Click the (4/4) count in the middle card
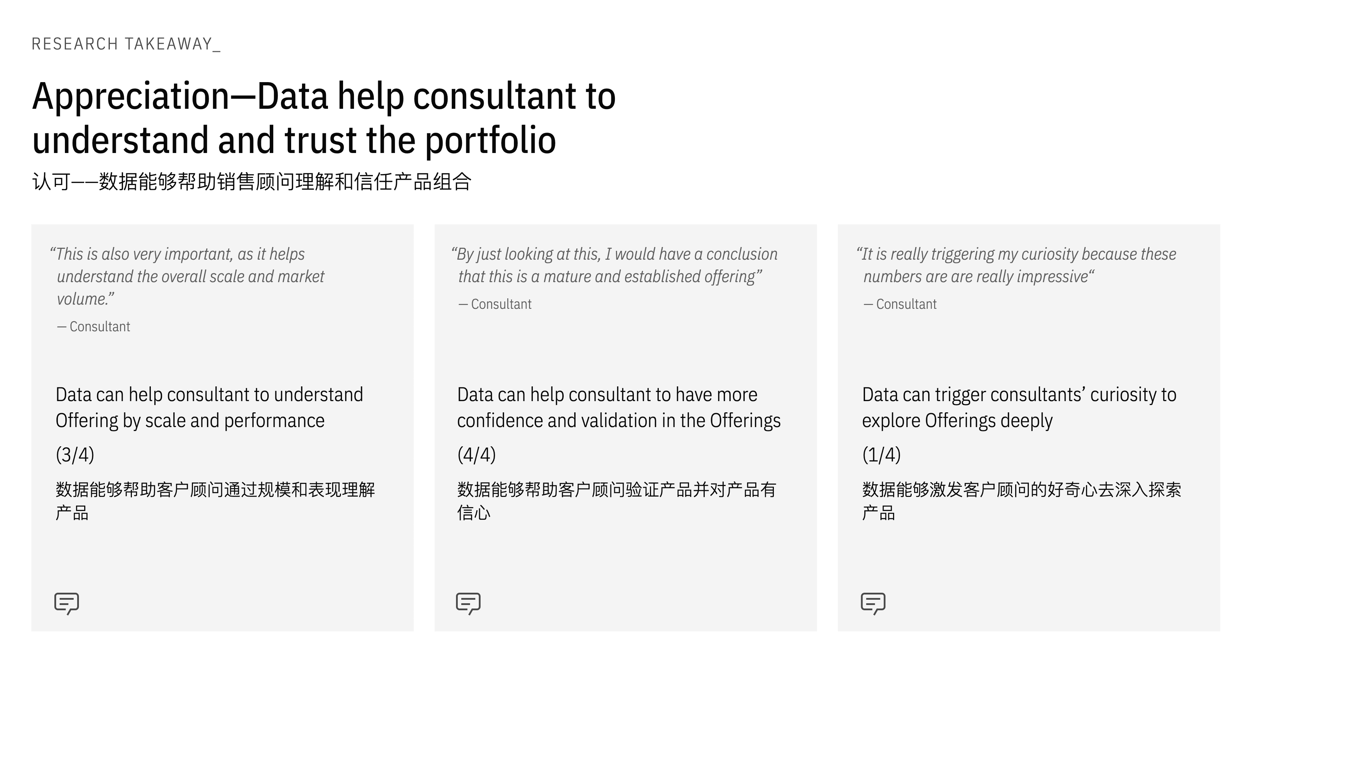Screen dimensions: 1347x758 (476, 454)
